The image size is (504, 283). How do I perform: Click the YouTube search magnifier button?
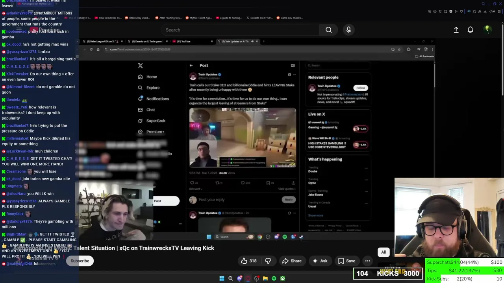(328, 30)
